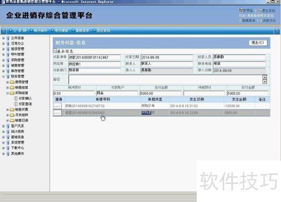Collapse the 财务管理 tree node

pos(3,76)
